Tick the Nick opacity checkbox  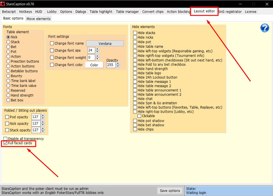pos(7,124)
